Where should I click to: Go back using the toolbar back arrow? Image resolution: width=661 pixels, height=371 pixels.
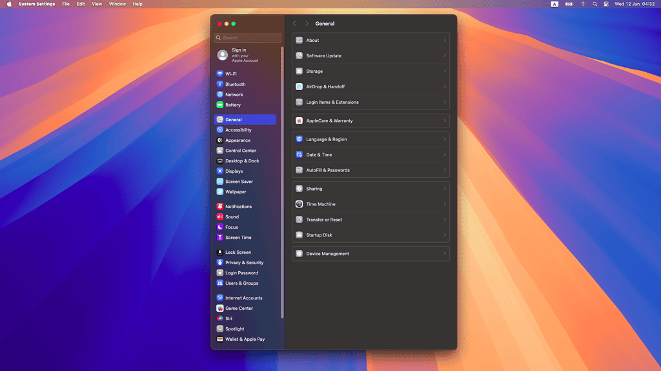(x=295, y=24)
